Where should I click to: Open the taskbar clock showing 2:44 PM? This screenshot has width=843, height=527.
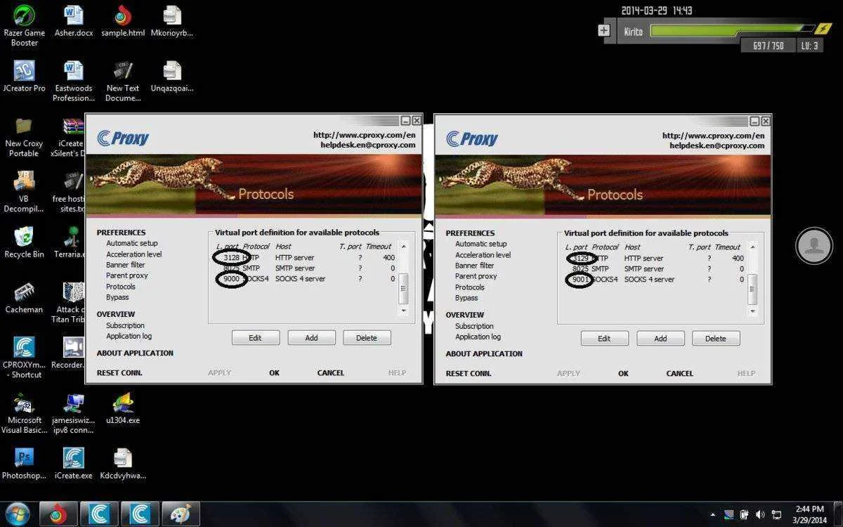tap(809, 514)
